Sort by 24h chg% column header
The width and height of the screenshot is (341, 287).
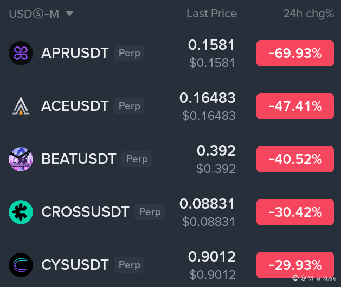point(308,14)
